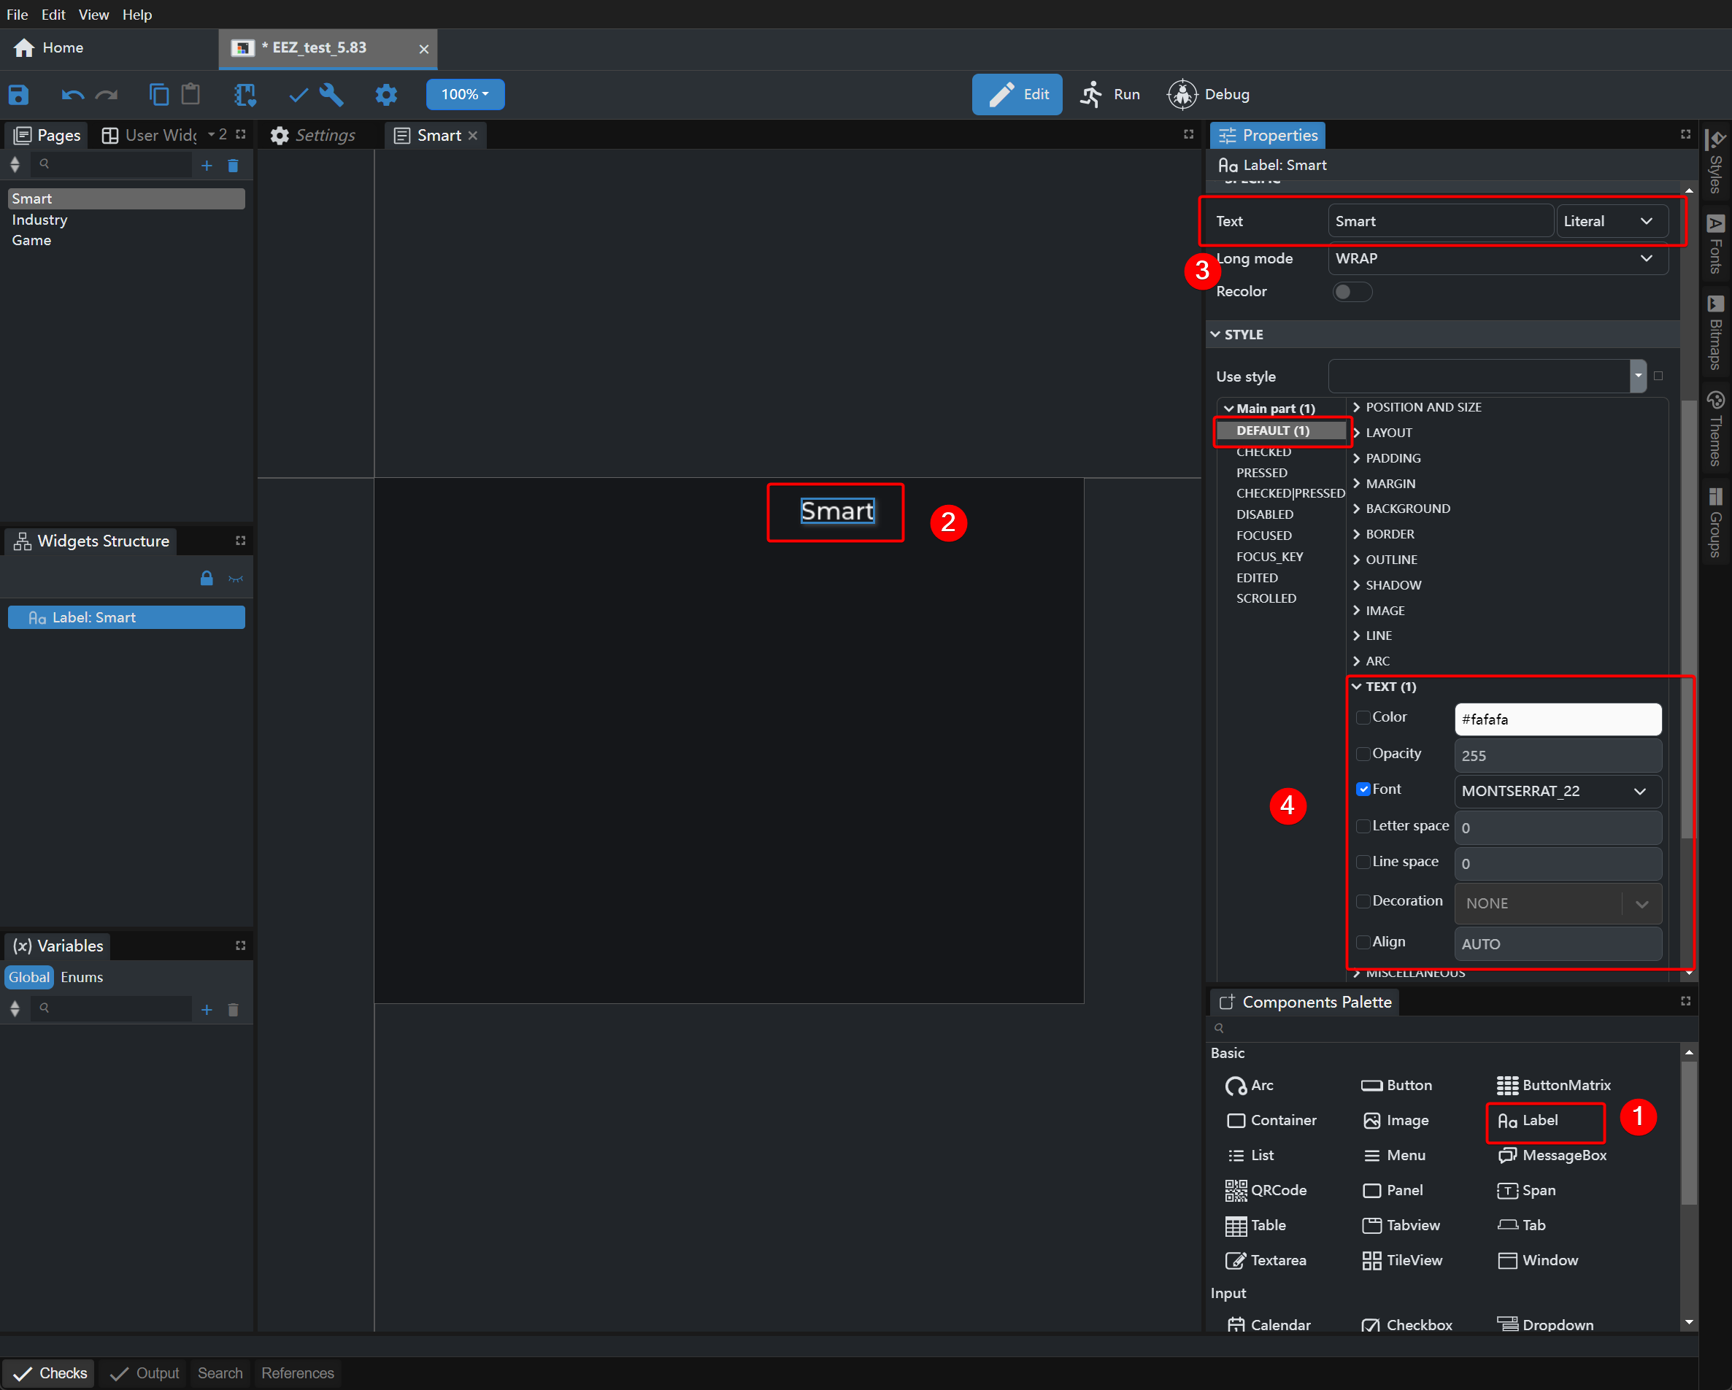The height and width of the screenshot is (1390, 1732).
Task: Expand the BACKGROUND style section
Action: (1406, 509)
